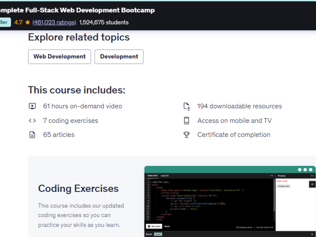The width and height of the screenshot is (316, 237).
Task: Click the 1,524,675 students text
Action: 104,22
